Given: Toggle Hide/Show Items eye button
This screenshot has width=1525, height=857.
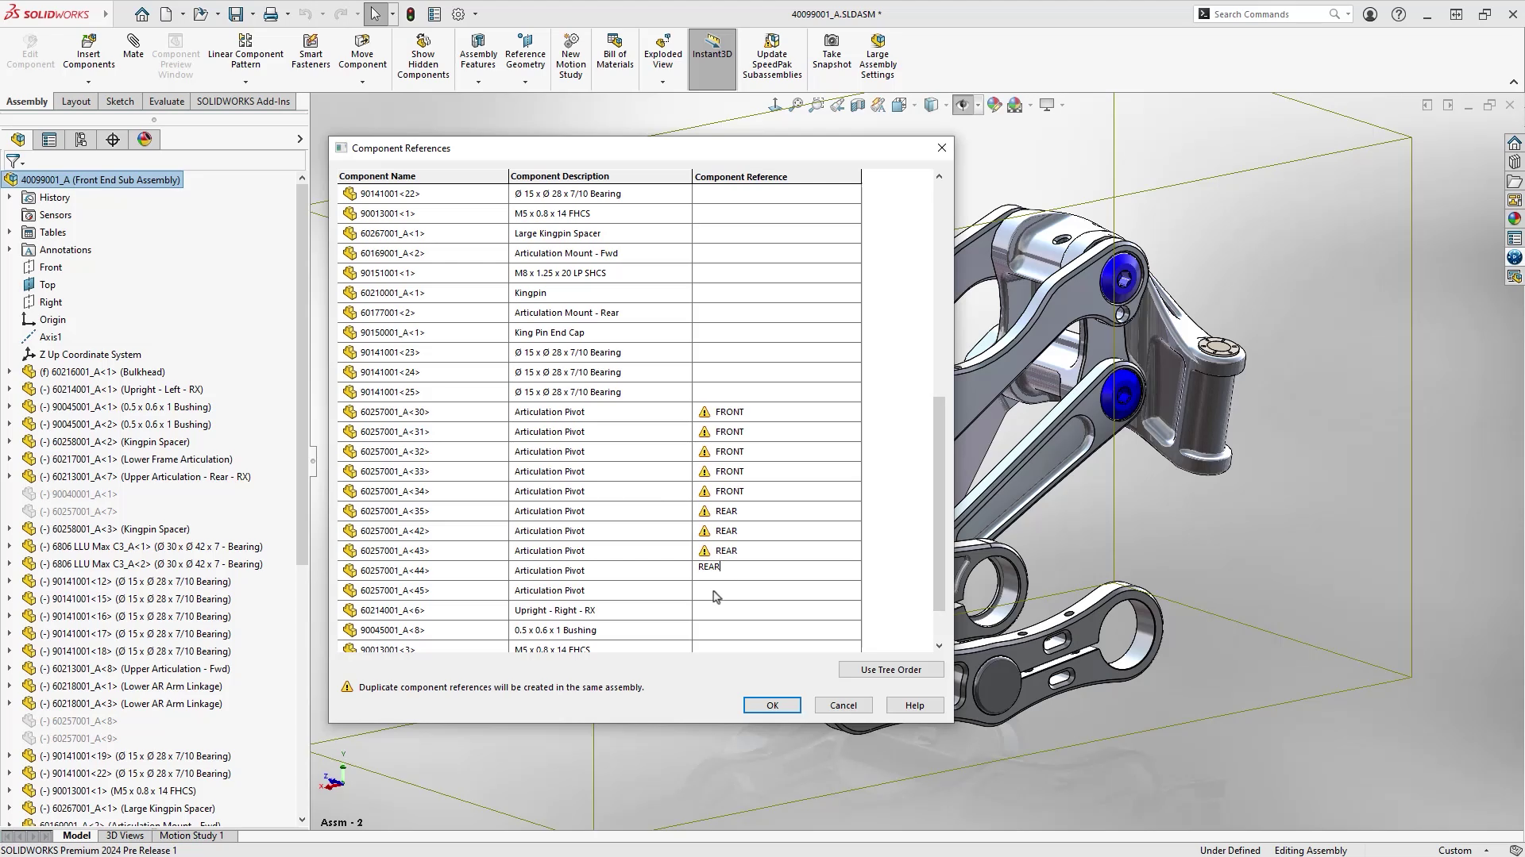Looking at the screenshot, I should (x=963, y=105).
